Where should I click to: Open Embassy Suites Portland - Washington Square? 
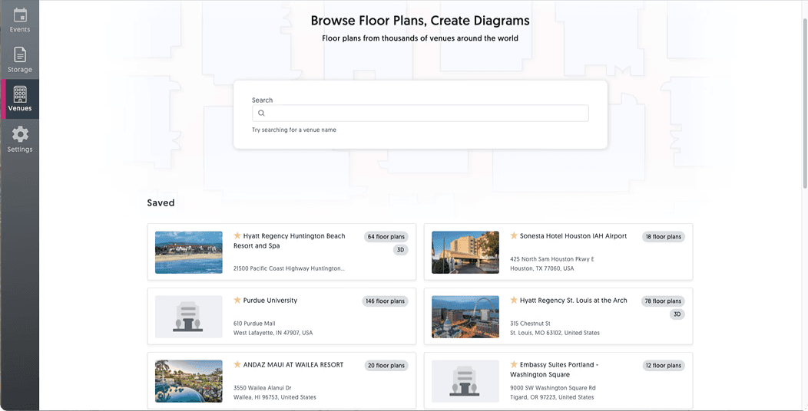tap(555, 370)
